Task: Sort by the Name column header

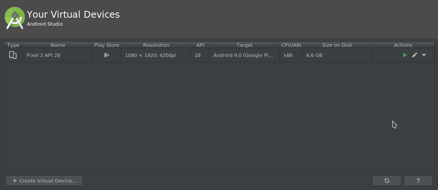Action: coord(58,45)
